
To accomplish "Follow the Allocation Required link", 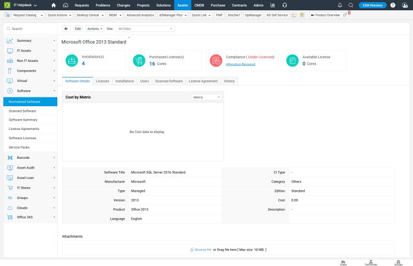I will [241, 64].
